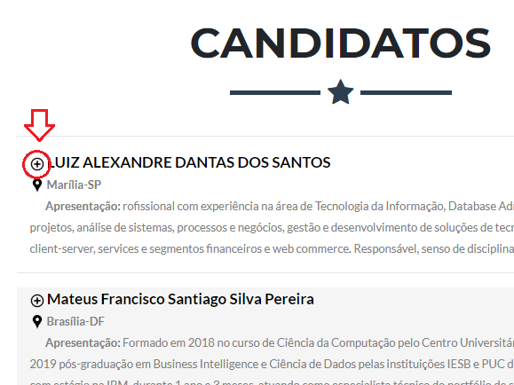Click the line 'client-server, services e segmentos'

pos(272,249)
